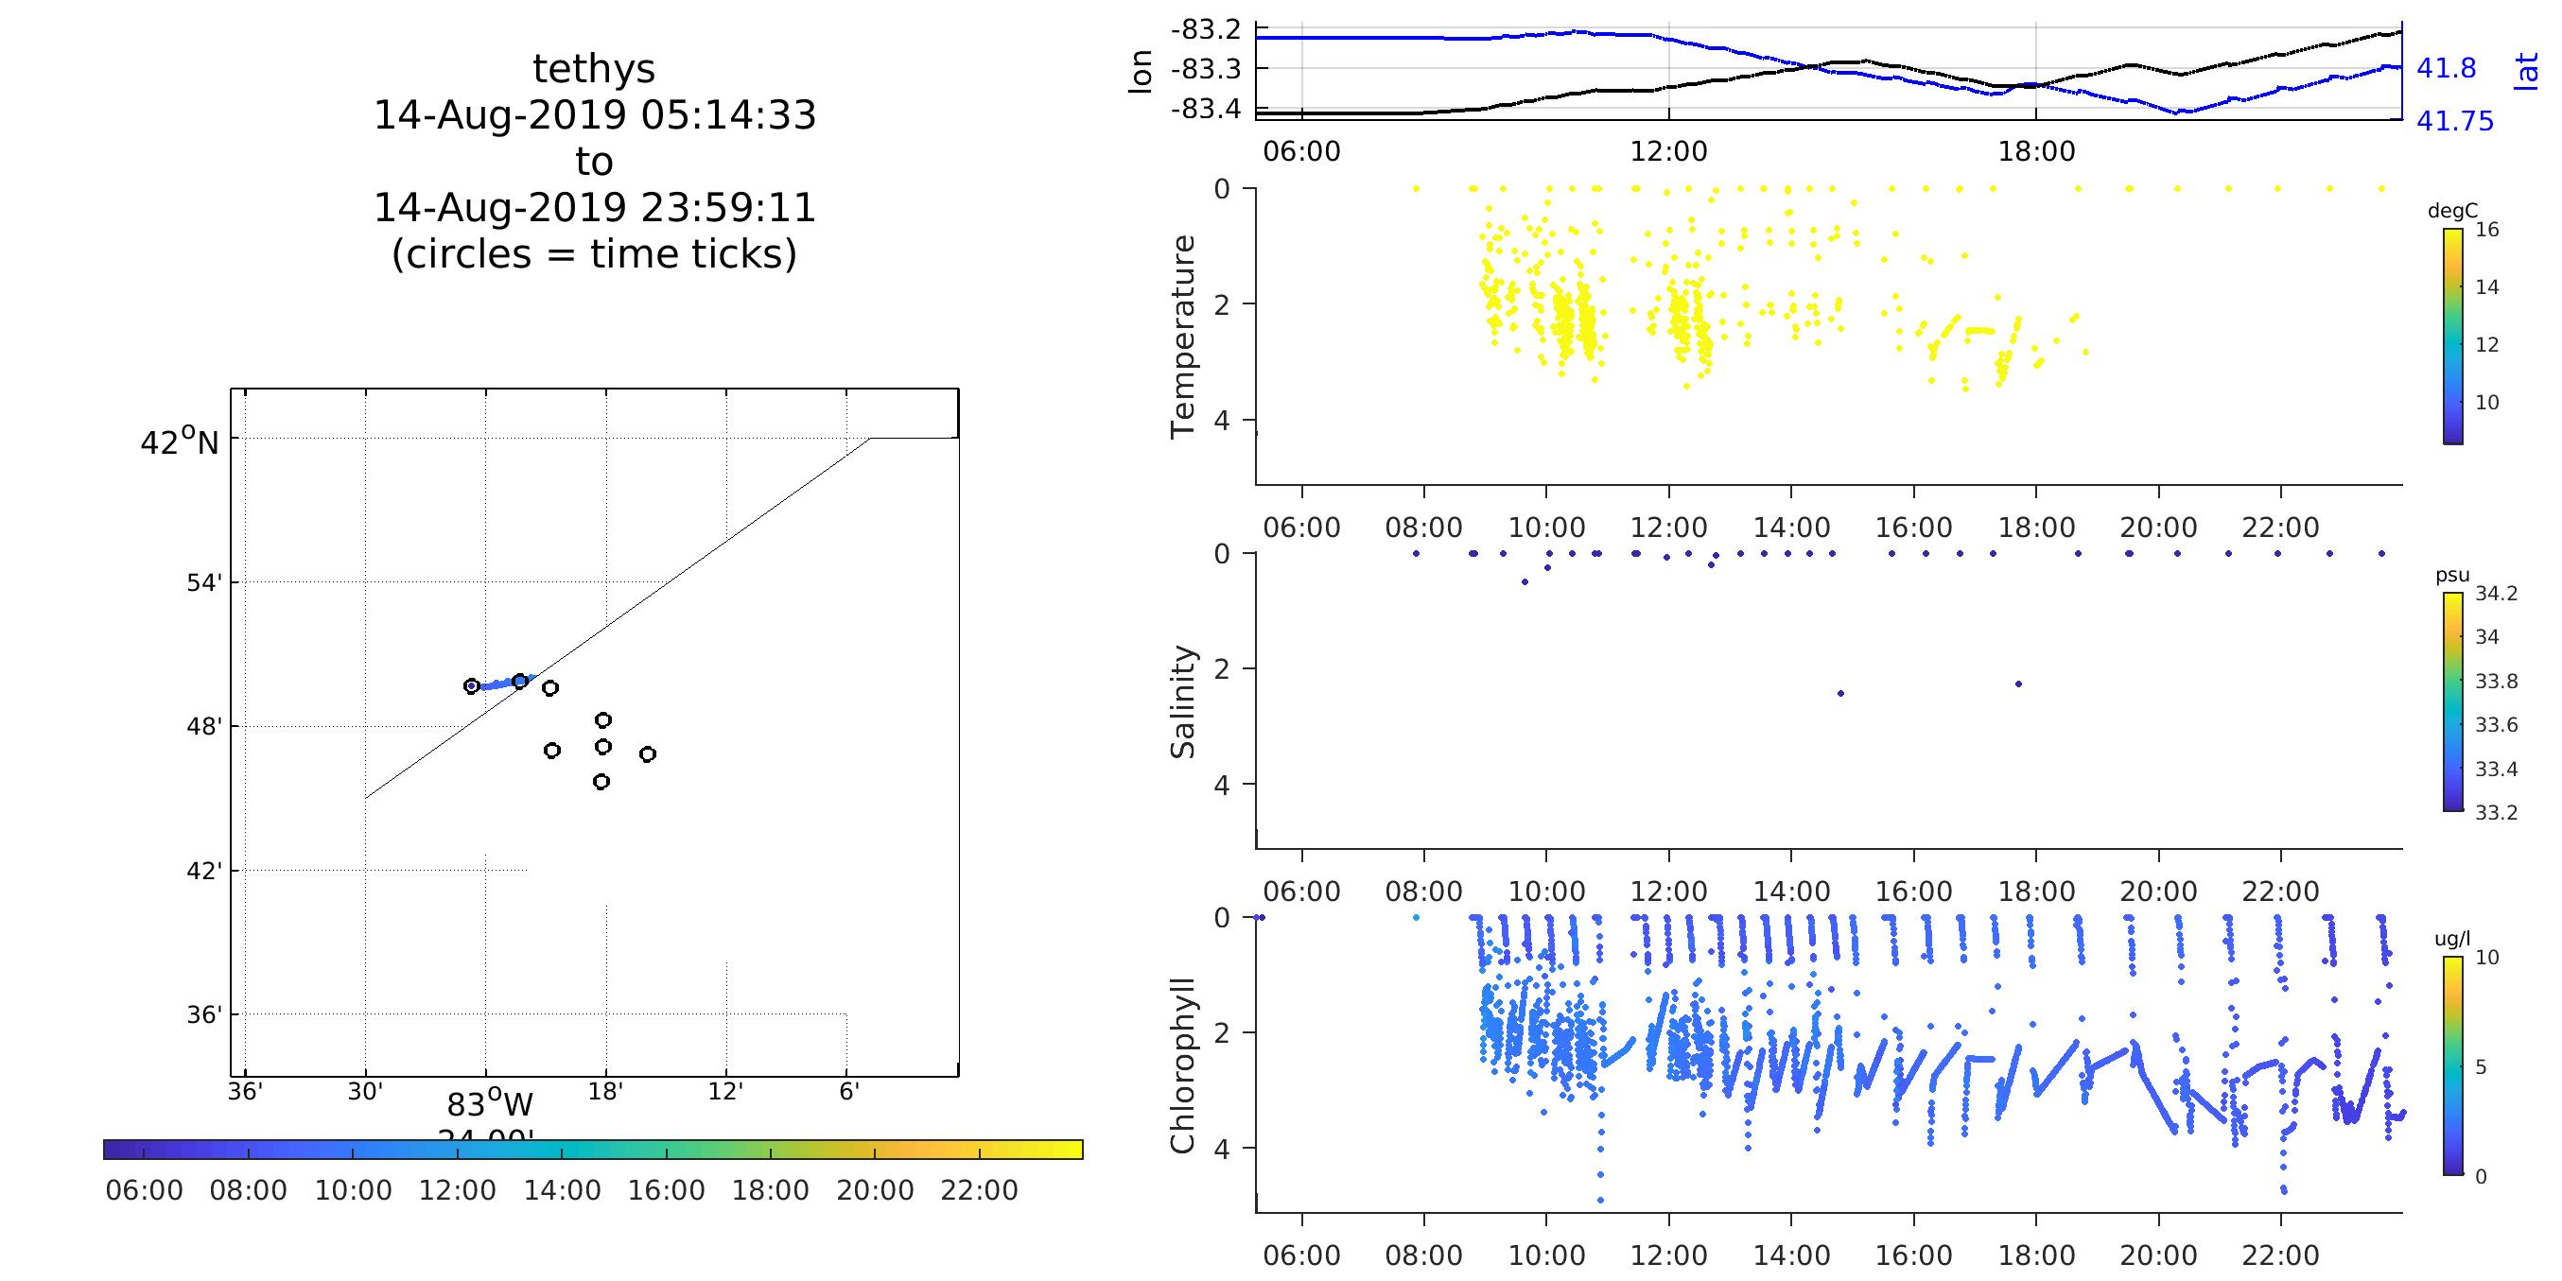Click the '22:00' tick under the Chlorophyll plot
This screenshot has width=2562, height=1281.
pyautogui.click(x=2281, y=1256)
